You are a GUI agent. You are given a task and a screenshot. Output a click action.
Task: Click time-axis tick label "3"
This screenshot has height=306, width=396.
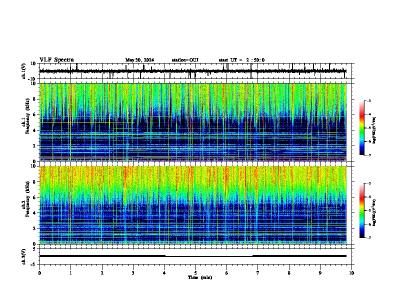pyautogui.click(x=133, y=273)
